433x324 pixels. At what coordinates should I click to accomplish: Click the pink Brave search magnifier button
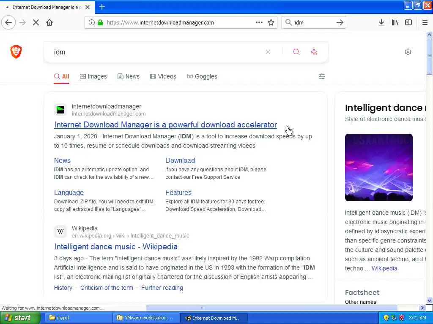296,52
